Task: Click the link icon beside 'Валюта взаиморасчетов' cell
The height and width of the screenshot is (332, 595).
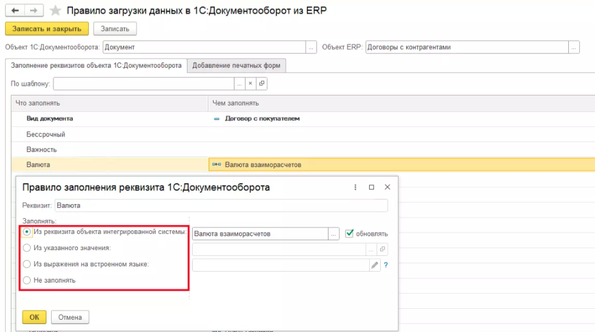Action: [x=217, y=164]
